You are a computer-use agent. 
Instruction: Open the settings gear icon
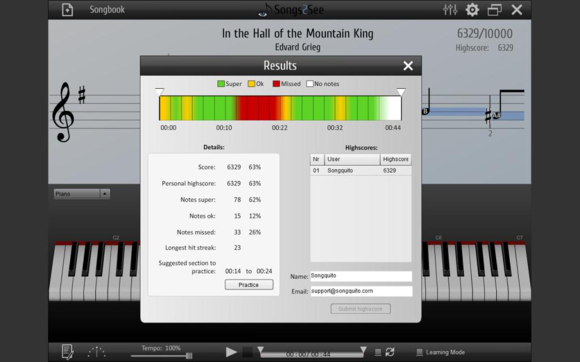pyautogui.click(x=472, y=10)
